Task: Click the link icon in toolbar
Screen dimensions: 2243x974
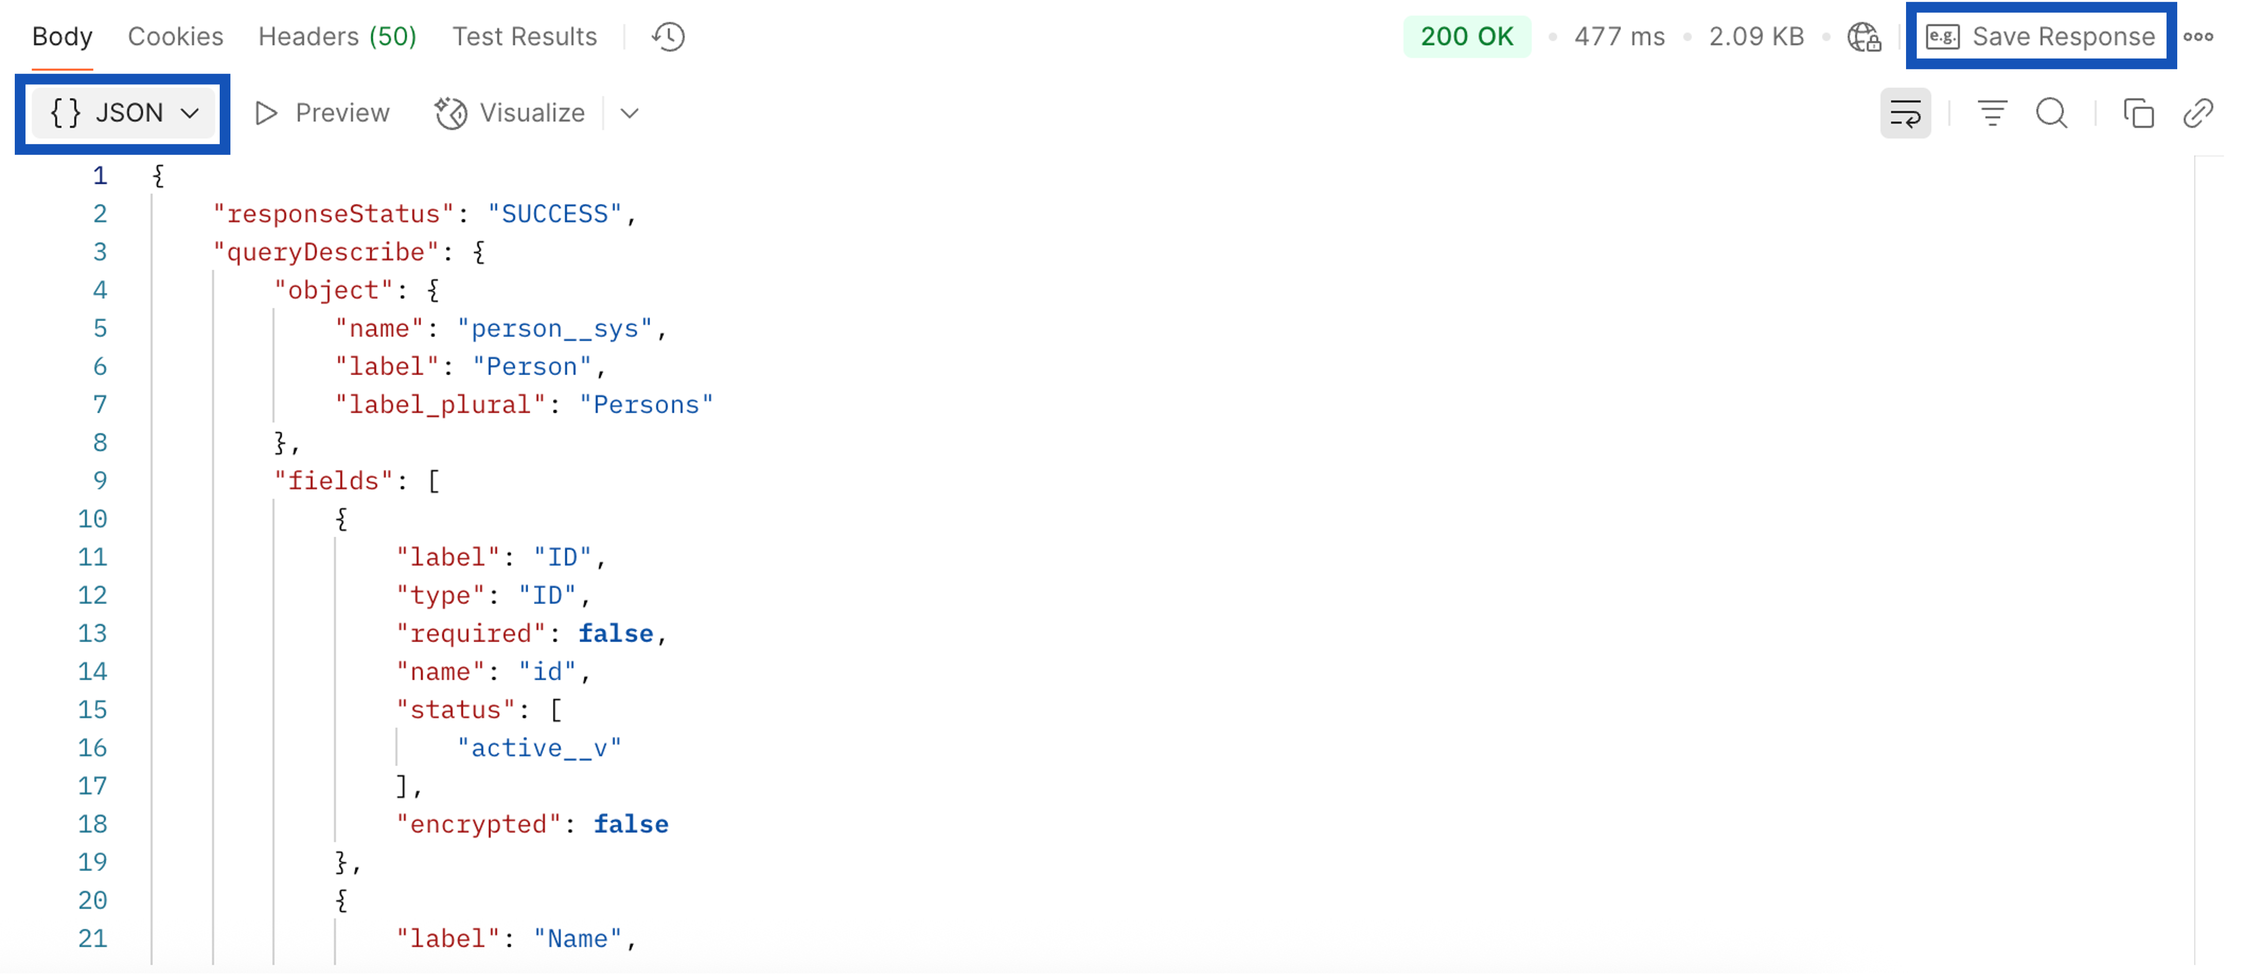Action: 2198,113
